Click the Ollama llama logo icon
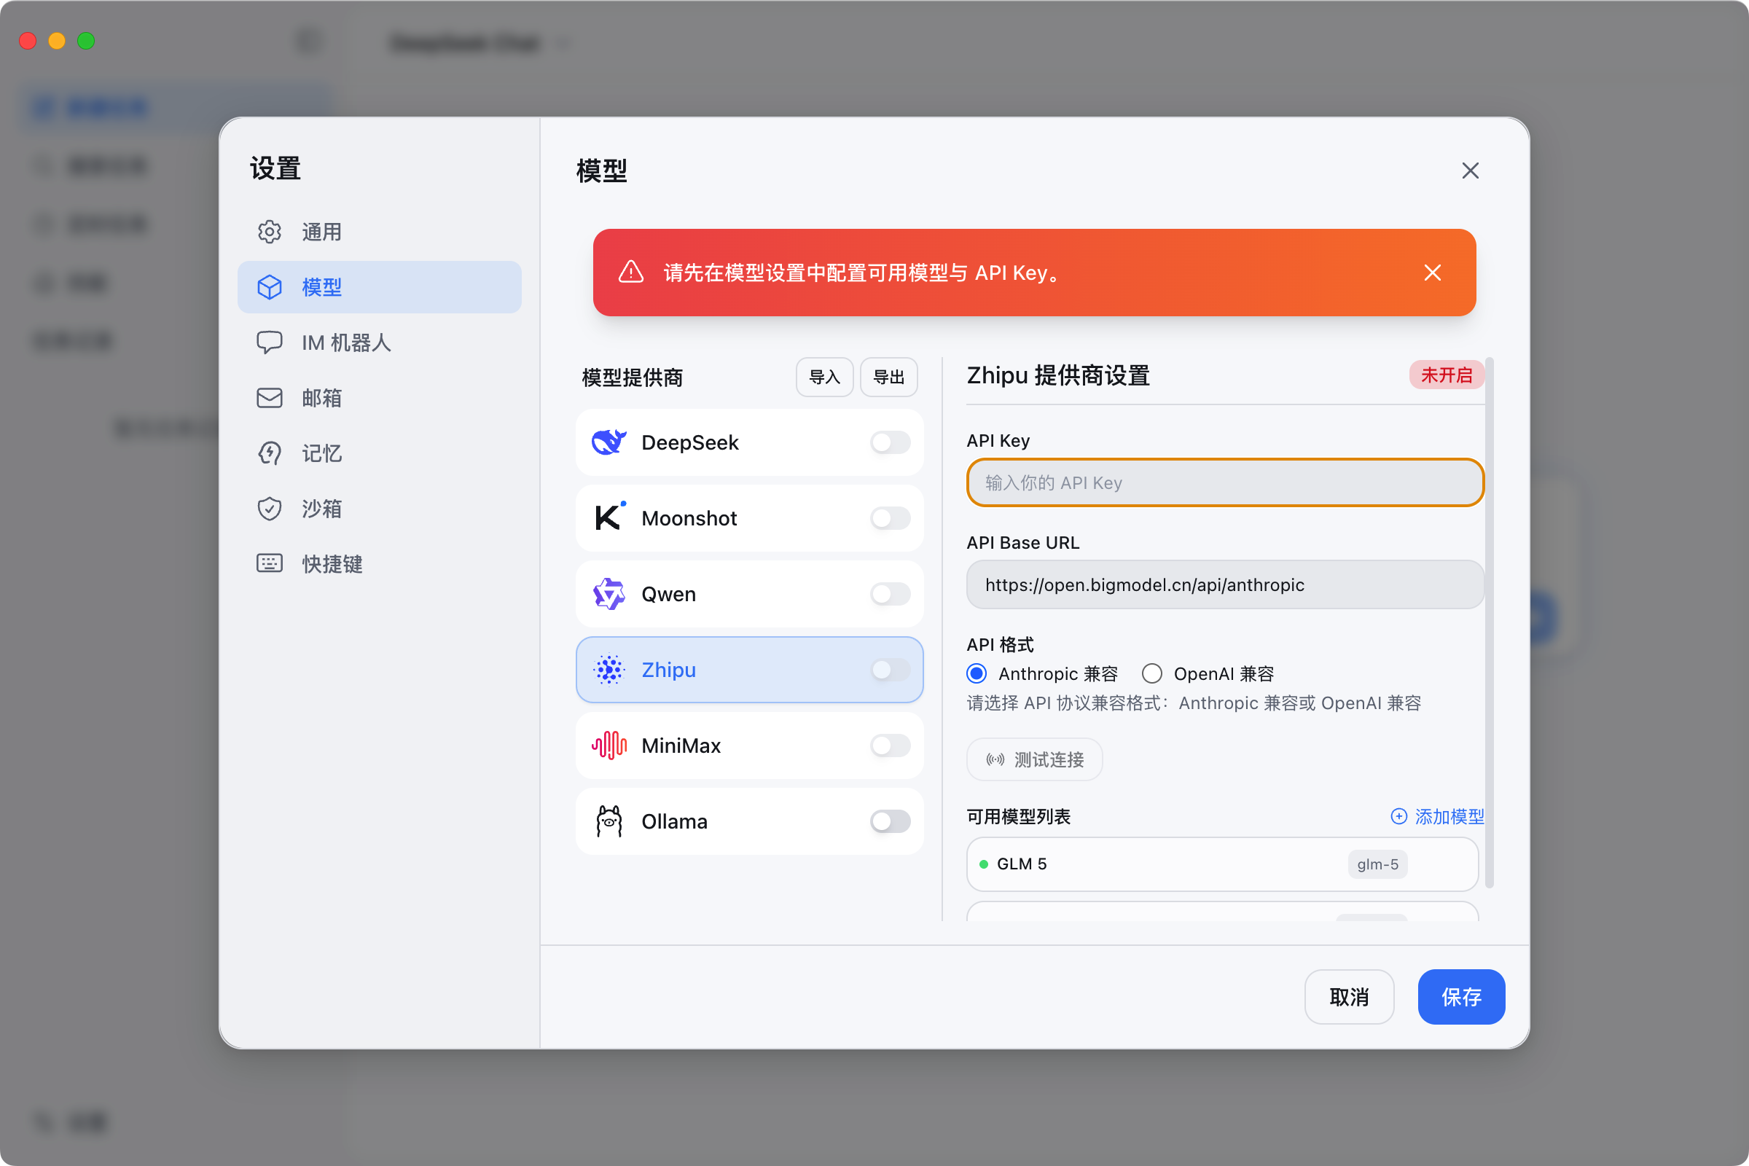The width and height of the screenshot is (1749, 1166). [x=609, y=821]
